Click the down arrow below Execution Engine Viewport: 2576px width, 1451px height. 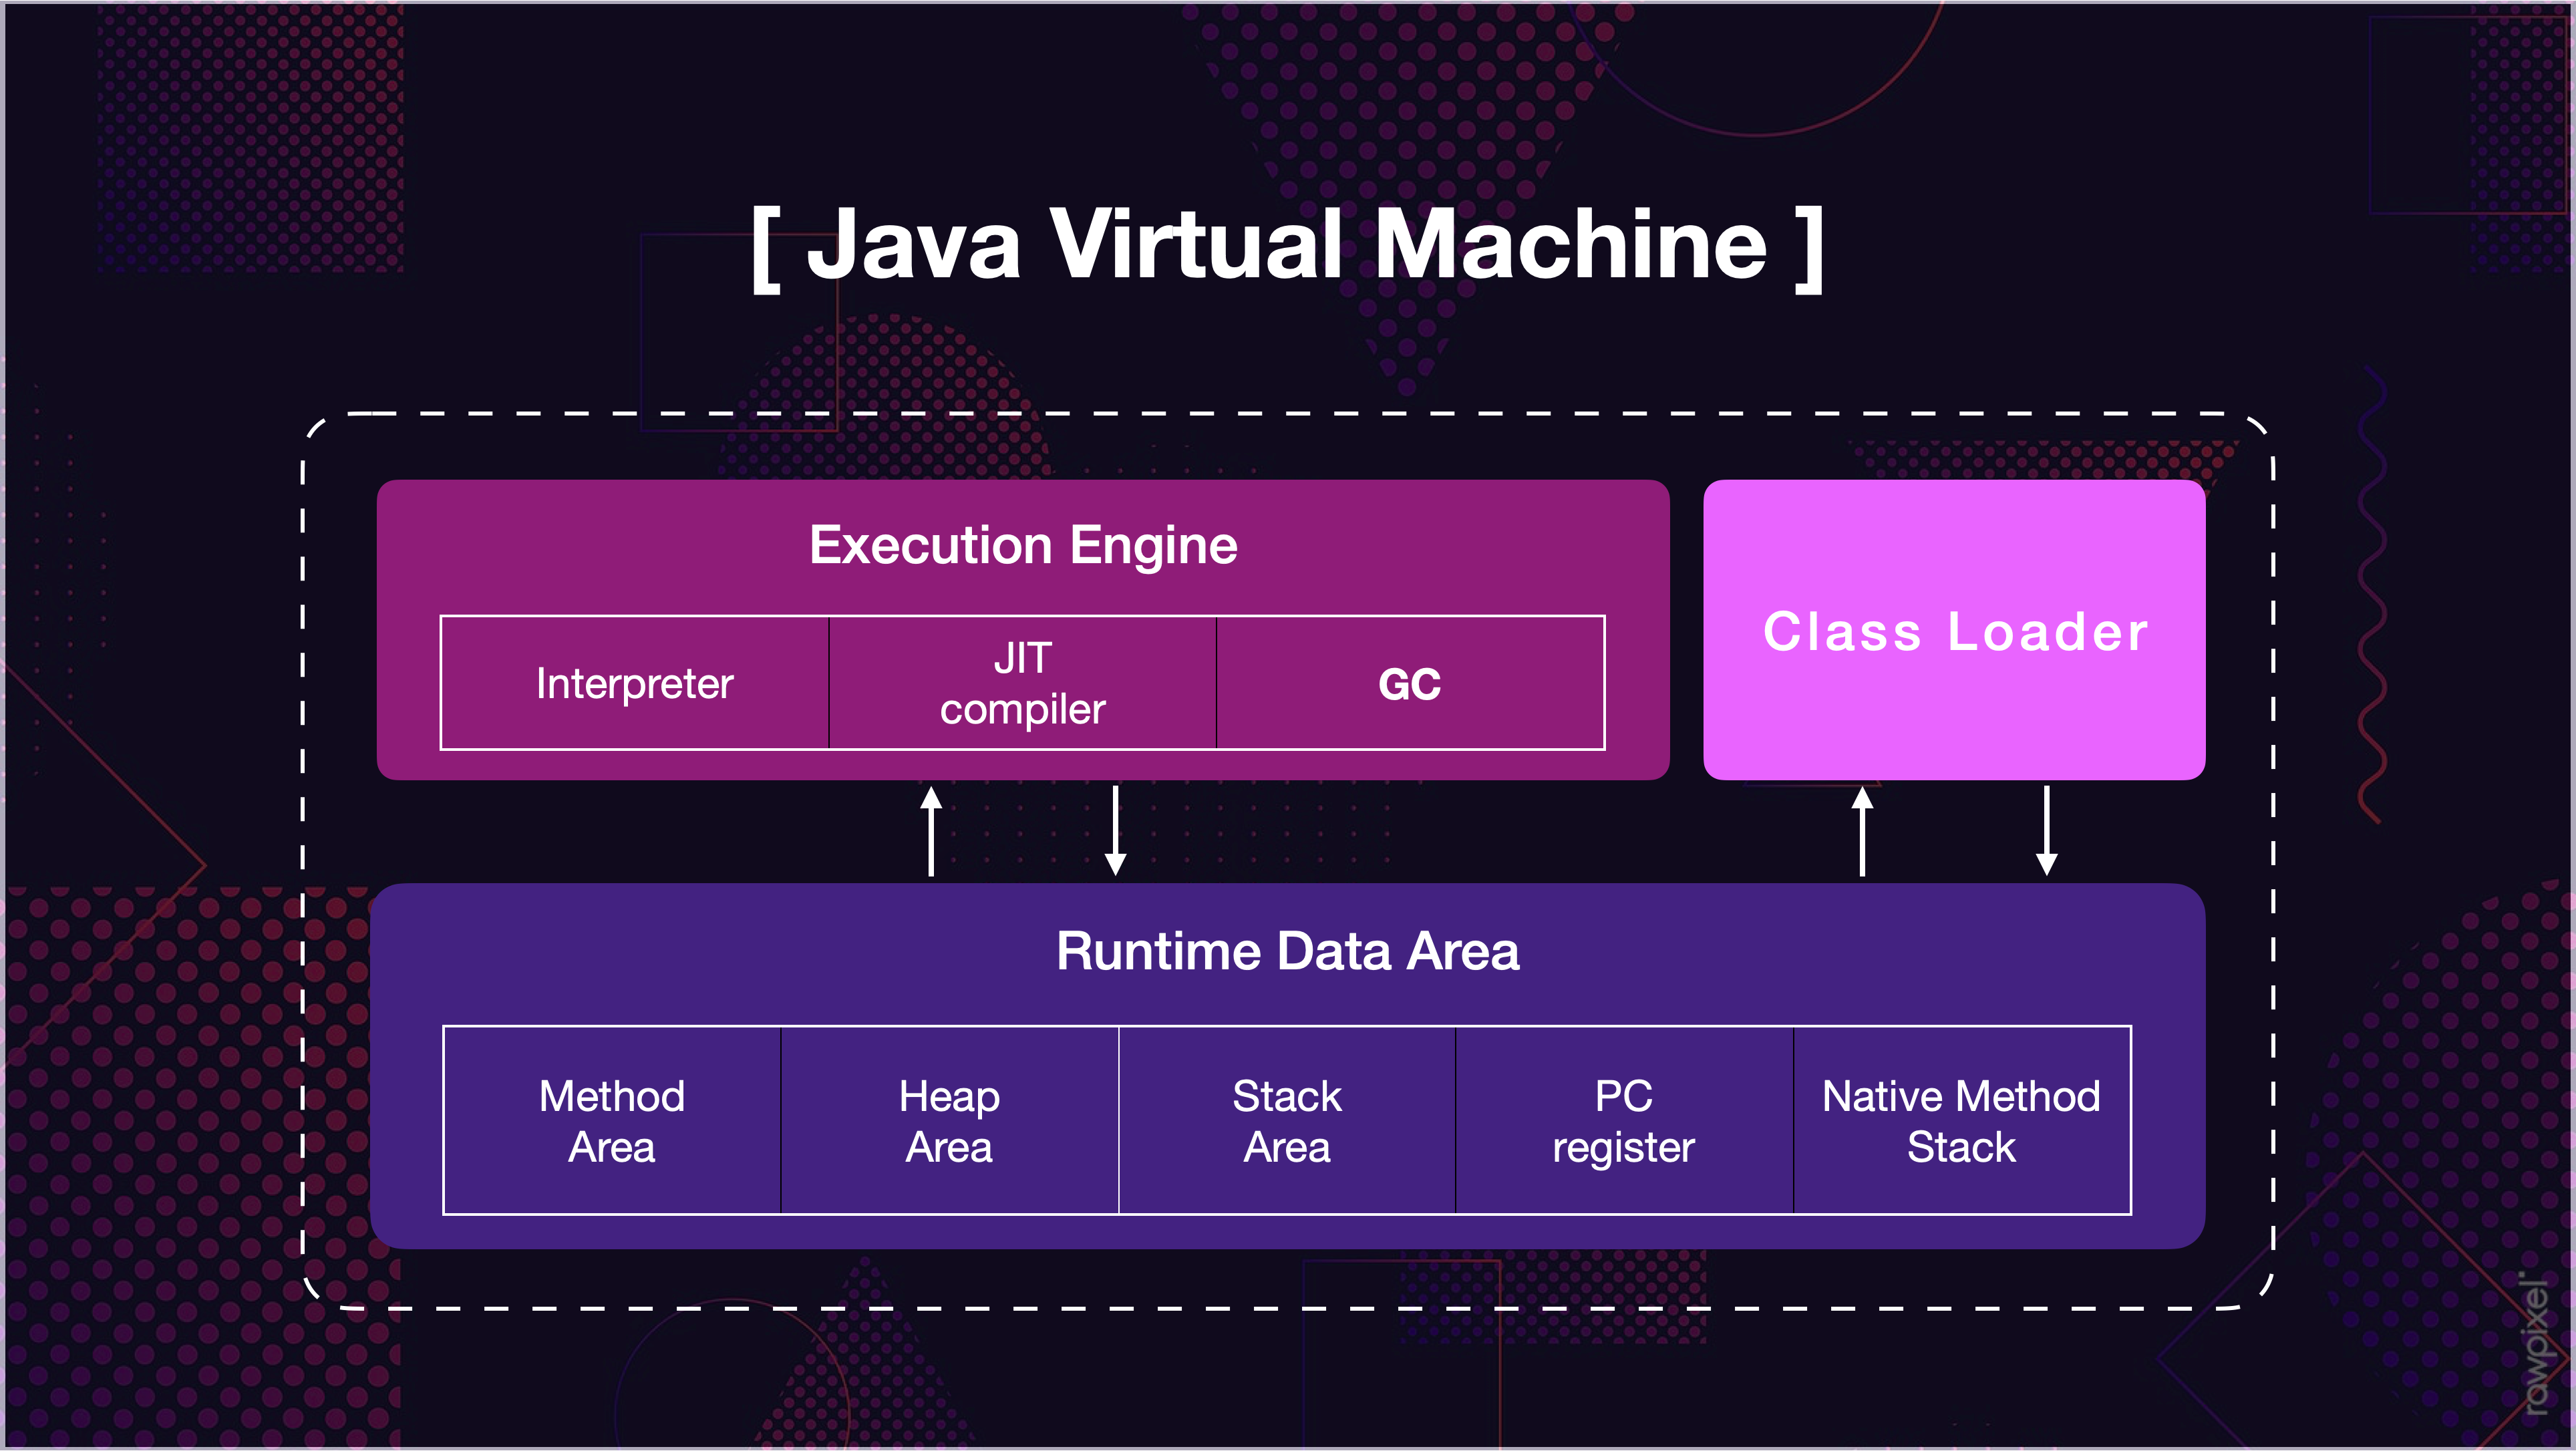(x=1115, y=831)
